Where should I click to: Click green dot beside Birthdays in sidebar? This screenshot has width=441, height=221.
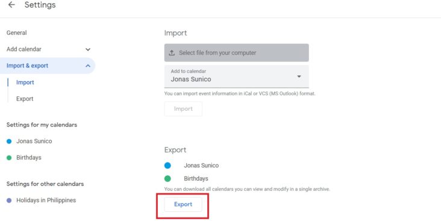pos(9,158)
